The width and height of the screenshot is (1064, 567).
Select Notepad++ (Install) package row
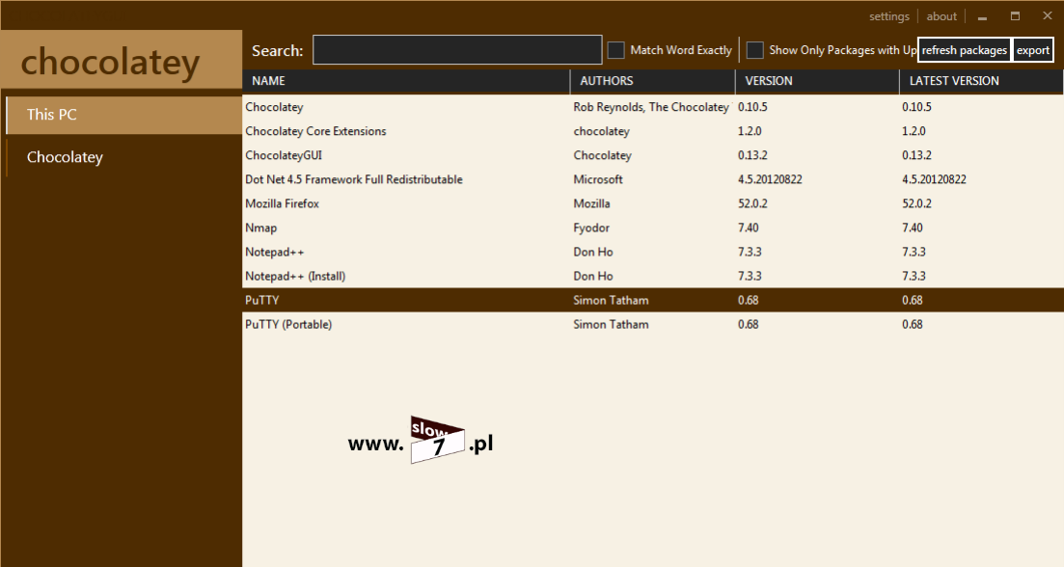[x=653, y=276]
